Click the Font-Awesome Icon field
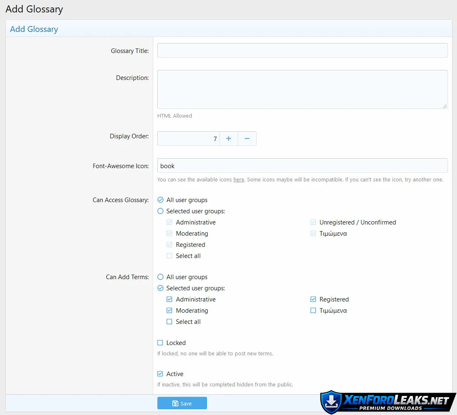This screenshot has height=415, width=457. pyautogui.click(x=302, y=166)
